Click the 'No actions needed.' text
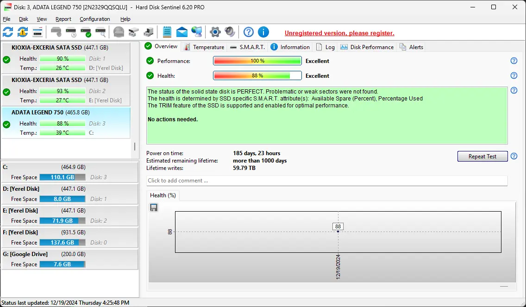 (173, 119)
